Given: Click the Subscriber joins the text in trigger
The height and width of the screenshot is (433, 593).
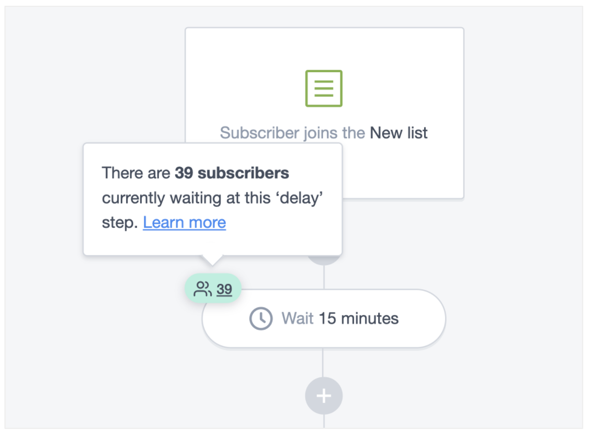Looking at the screenshot, I should point(292,133).
